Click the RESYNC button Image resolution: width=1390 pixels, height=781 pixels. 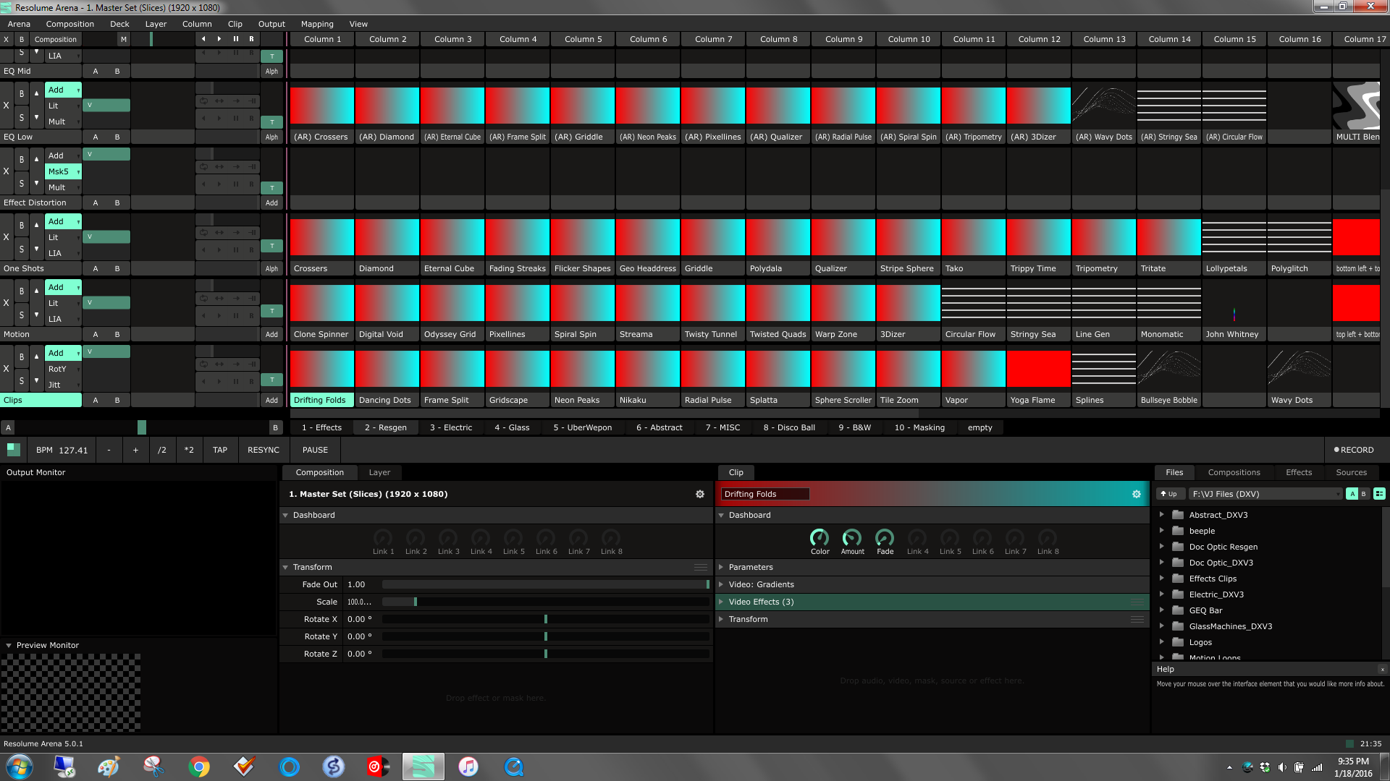pos(263,450)
